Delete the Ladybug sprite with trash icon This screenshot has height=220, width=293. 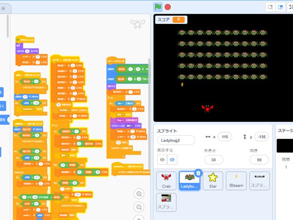tap(198, 173)
